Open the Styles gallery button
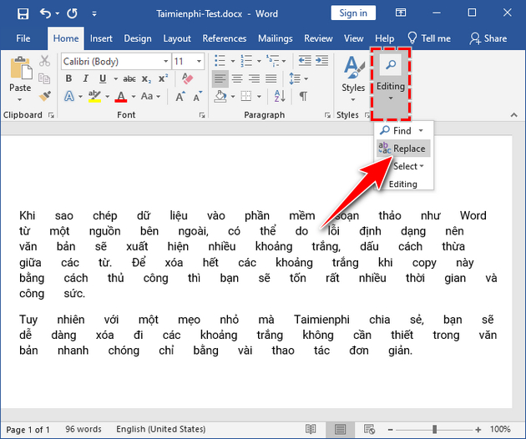526x439 pixels. 353,78
